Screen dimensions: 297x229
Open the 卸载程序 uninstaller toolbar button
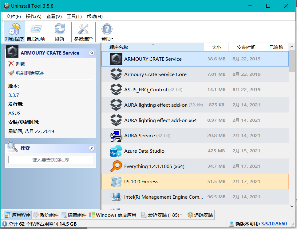(x=14, y=32)
